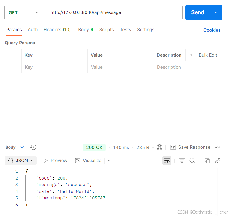Click the Visualize button label
The width and height of the screenshot is (229, 216).
(x=92, y=161)
